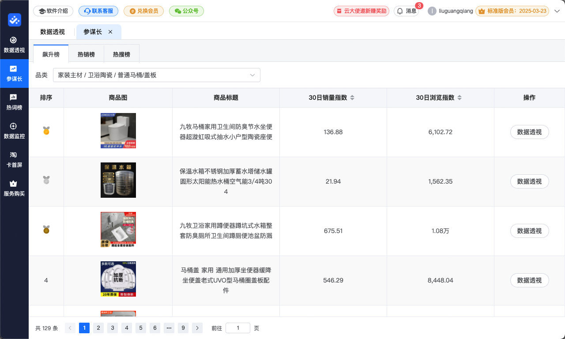Go to page 9
Viewport: 565px width, 339px height.
(x=183, y=328)
